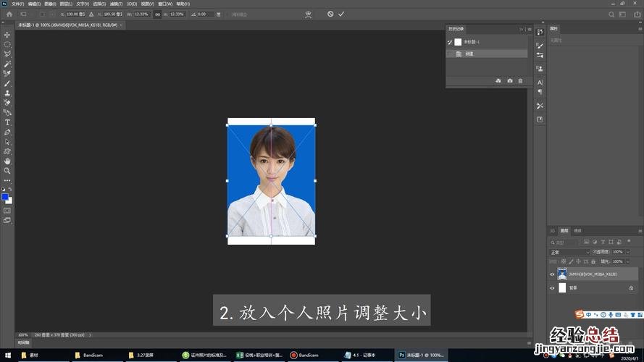This screenshot has height=362, width=644.
Task: Click the transform width percentage field
Action: (x=141, y=14)
